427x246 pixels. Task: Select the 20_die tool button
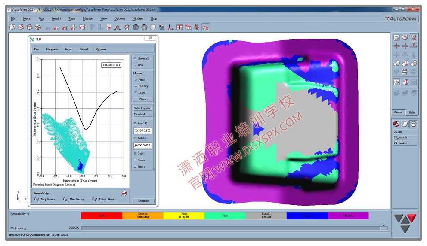tap(405, 131)
